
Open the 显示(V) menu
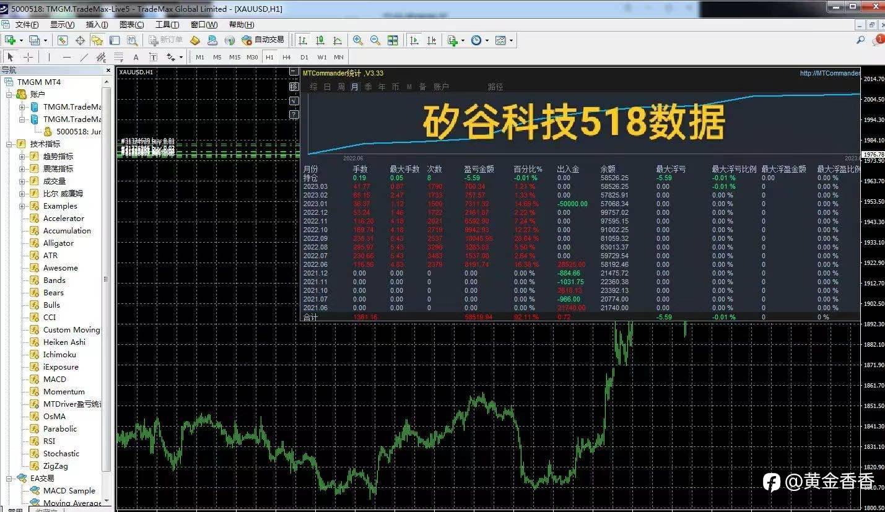(x=62, y=25)
